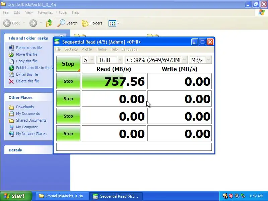This screenshot has height=201, width=268.
Task: Open the drive dropdown showing C: 38%
Action: point(156,60)
